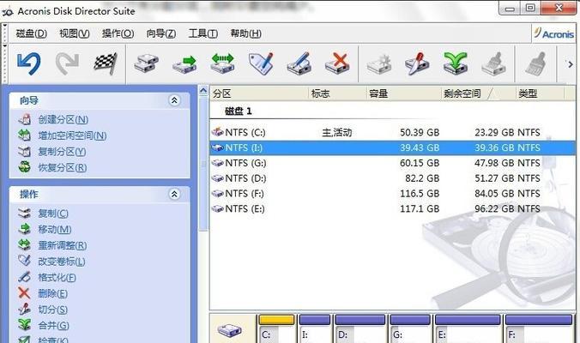
Task: Click 磁盘 1 group header
Action: coord(239,111)
